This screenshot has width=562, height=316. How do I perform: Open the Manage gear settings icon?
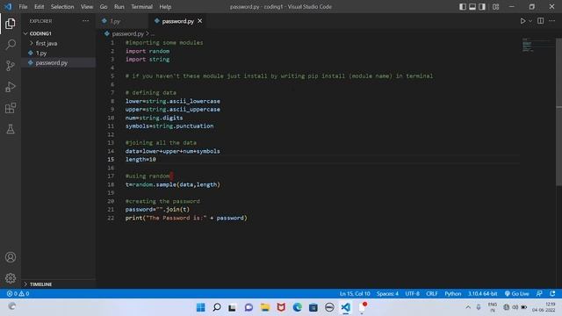click(11, 278)
